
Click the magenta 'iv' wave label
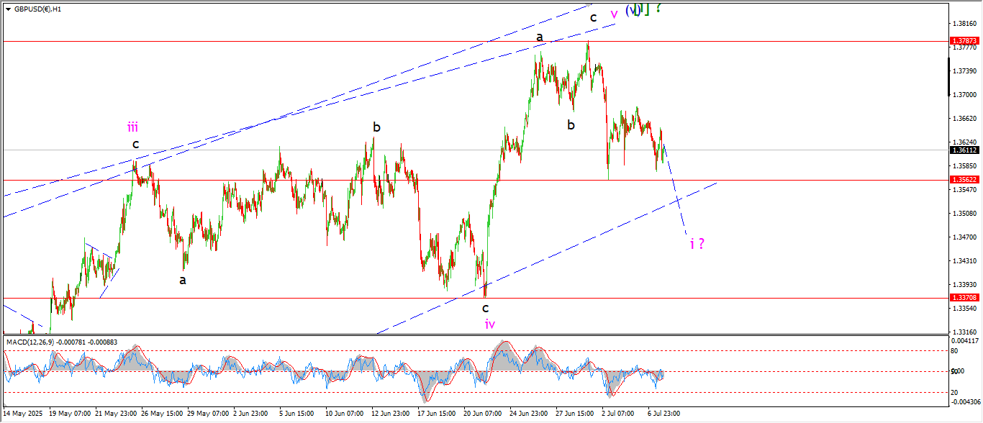(489, 324)
